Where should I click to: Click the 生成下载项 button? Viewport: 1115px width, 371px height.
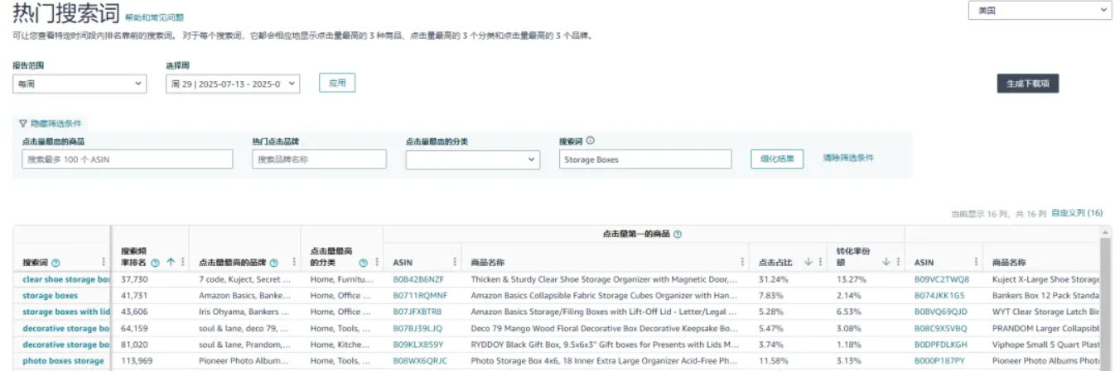pos(1027,83)
